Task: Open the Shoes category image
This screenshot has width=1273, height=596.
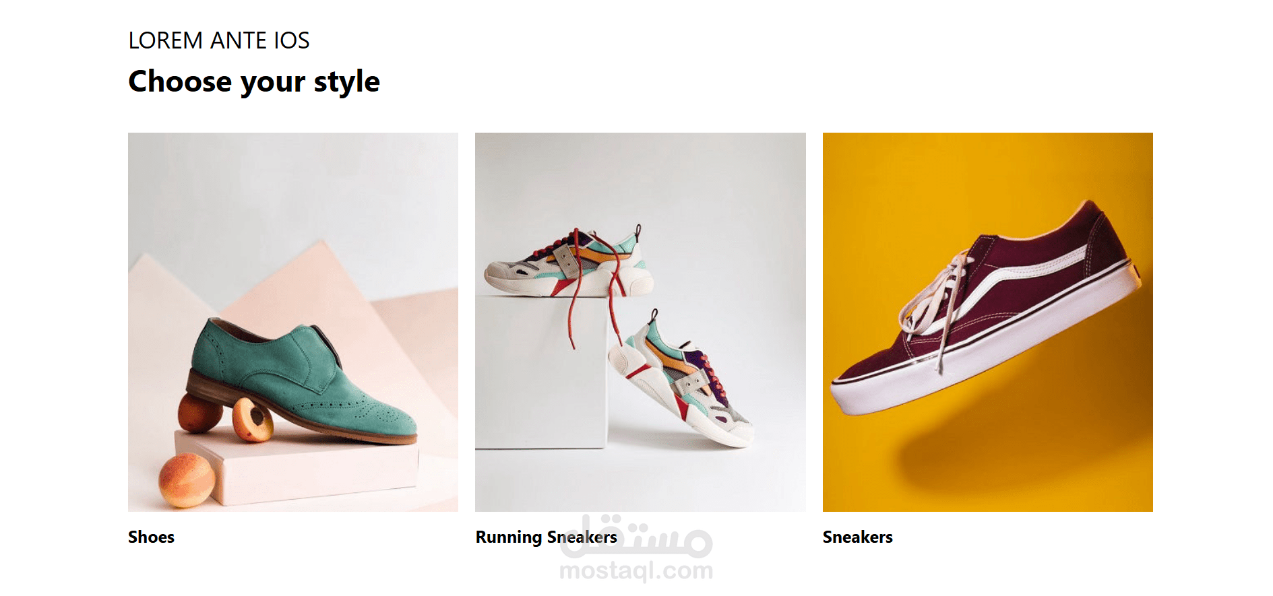Action: point(293,322)
